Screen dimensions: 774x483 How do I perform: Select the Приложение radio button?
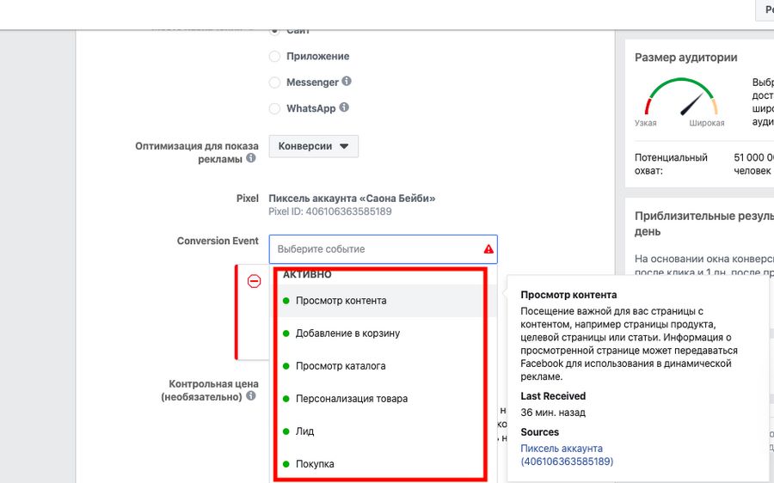274,56
